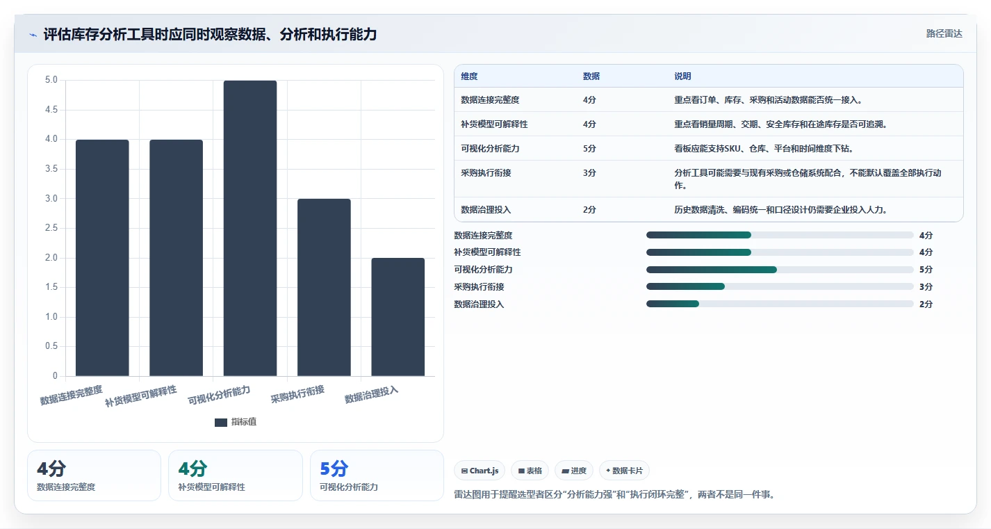Image resolution: width=991 pixels, height=529 pixels.
Task: Select the Chart.js tag chip
Action: point(480,471)
